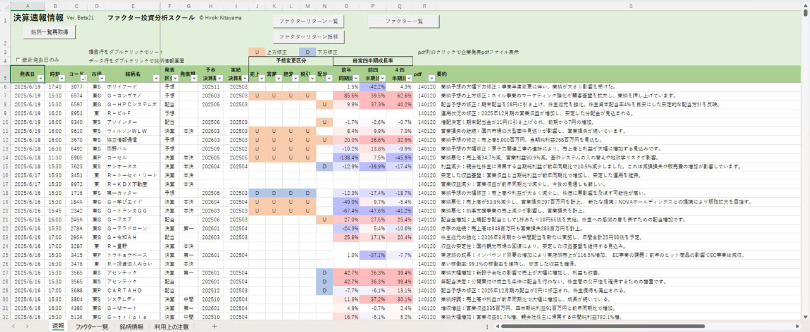810x332 pixels.
Task: Click the next sheet navigation arrow
Action: 26,326
